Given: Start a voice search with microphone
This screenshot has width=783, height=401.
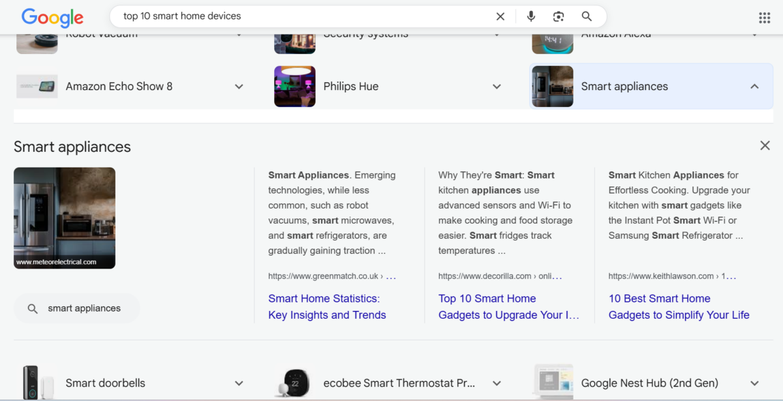Looking at the screenshot, I should (x=531, y=16).
